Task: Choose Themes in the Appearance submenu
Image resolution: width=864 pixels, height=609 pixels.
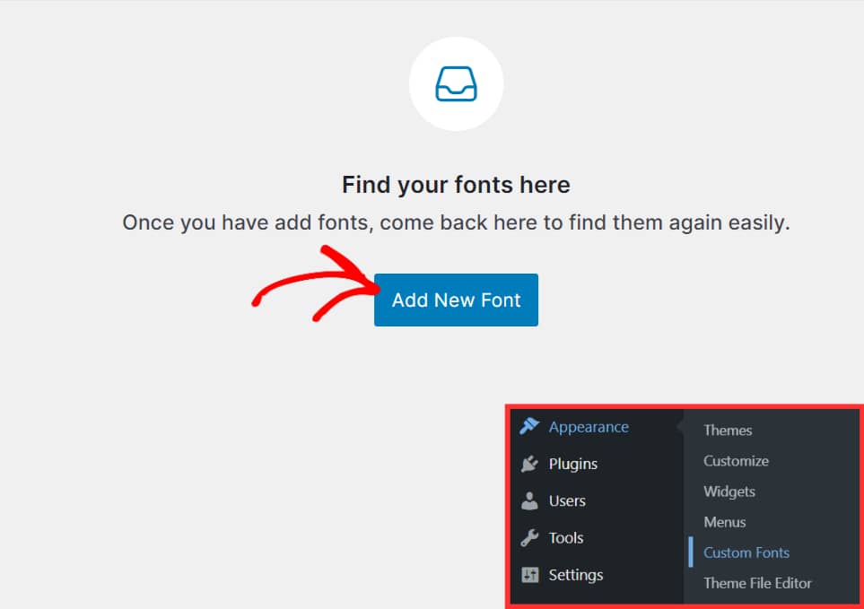Action: coord(728,431)
